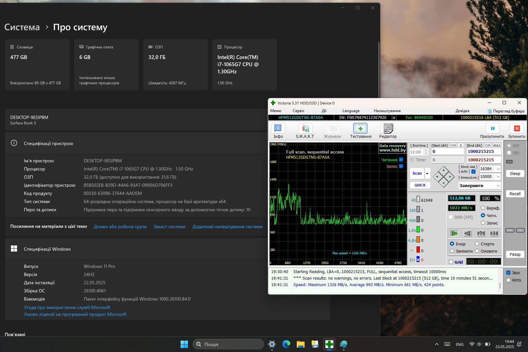The width and height of the screenshot is (528, 352).
Task: Click the Scan button
Action: (417, 173)
